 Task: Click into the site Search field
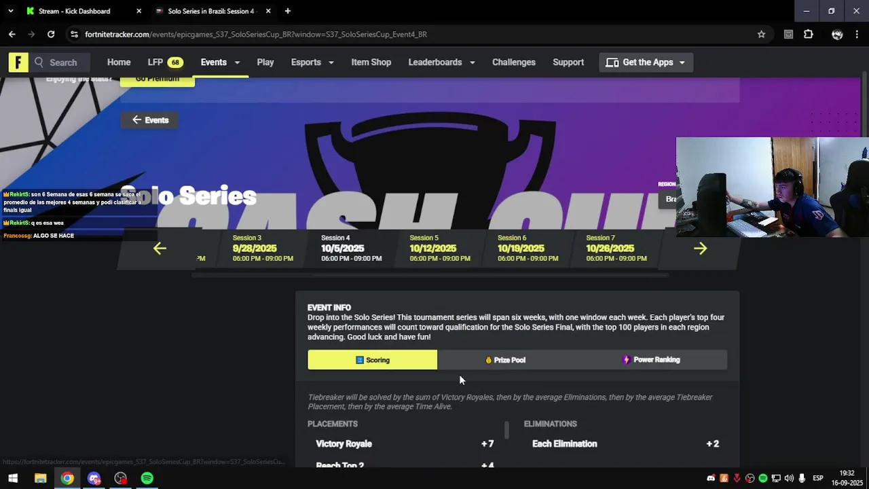coord(64,62)
